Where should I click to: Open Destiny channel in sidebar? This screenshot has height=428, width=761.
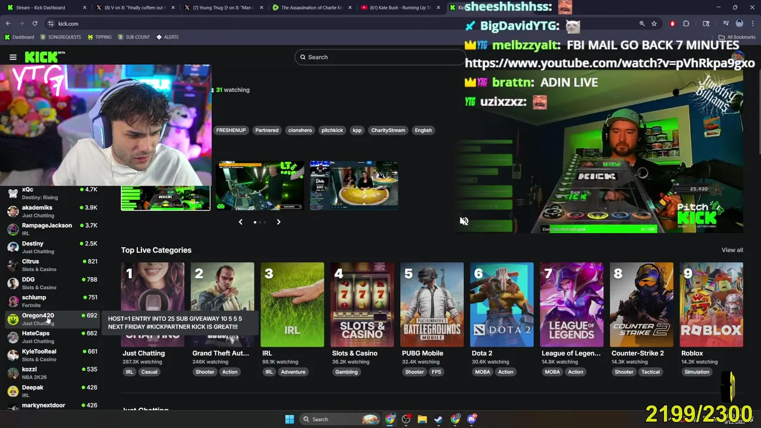(52, 247)
